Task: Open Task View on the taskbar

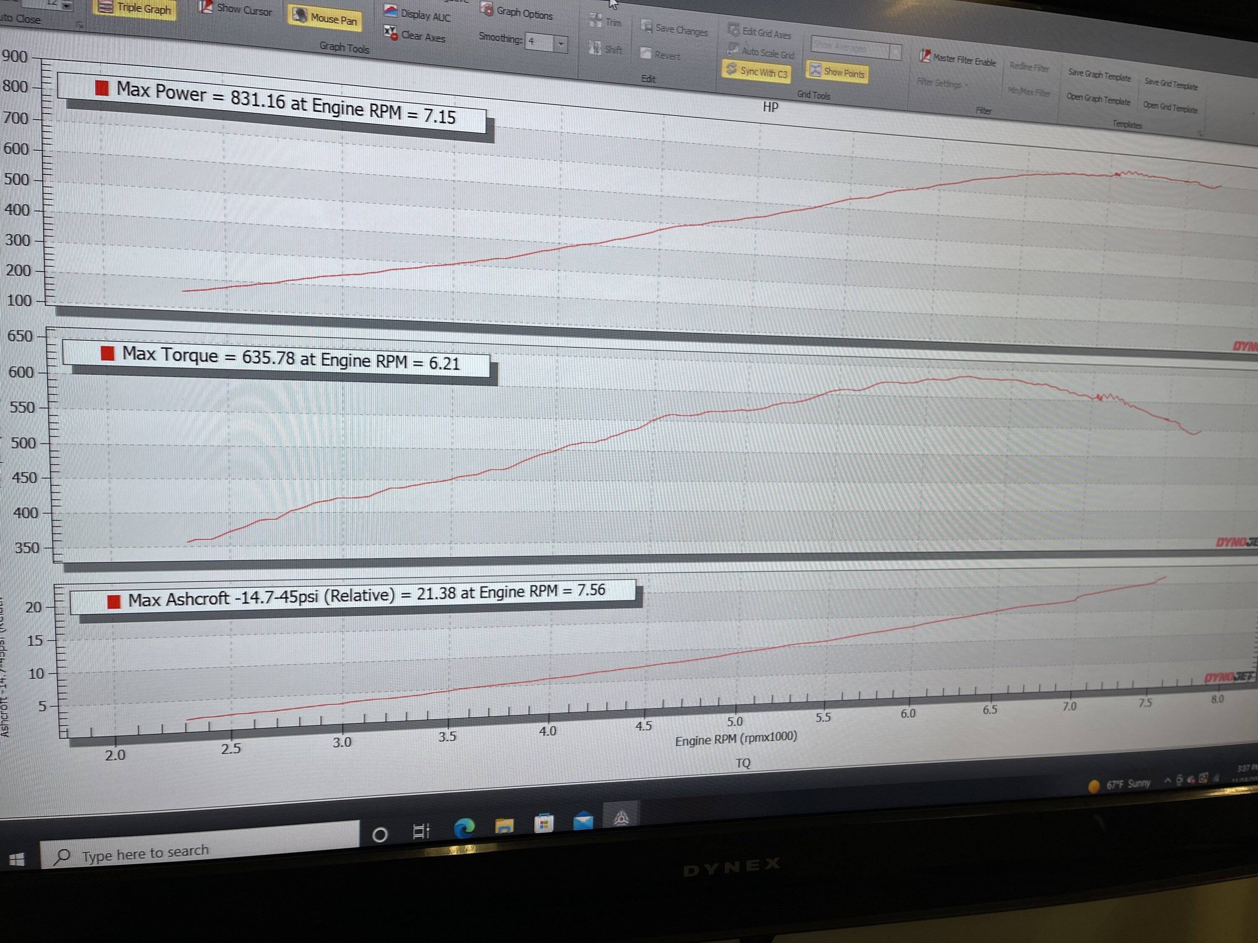Action: pos(421,831)
